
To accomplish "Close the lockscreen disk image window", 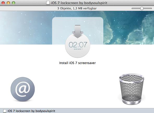I will click(3, 3).
